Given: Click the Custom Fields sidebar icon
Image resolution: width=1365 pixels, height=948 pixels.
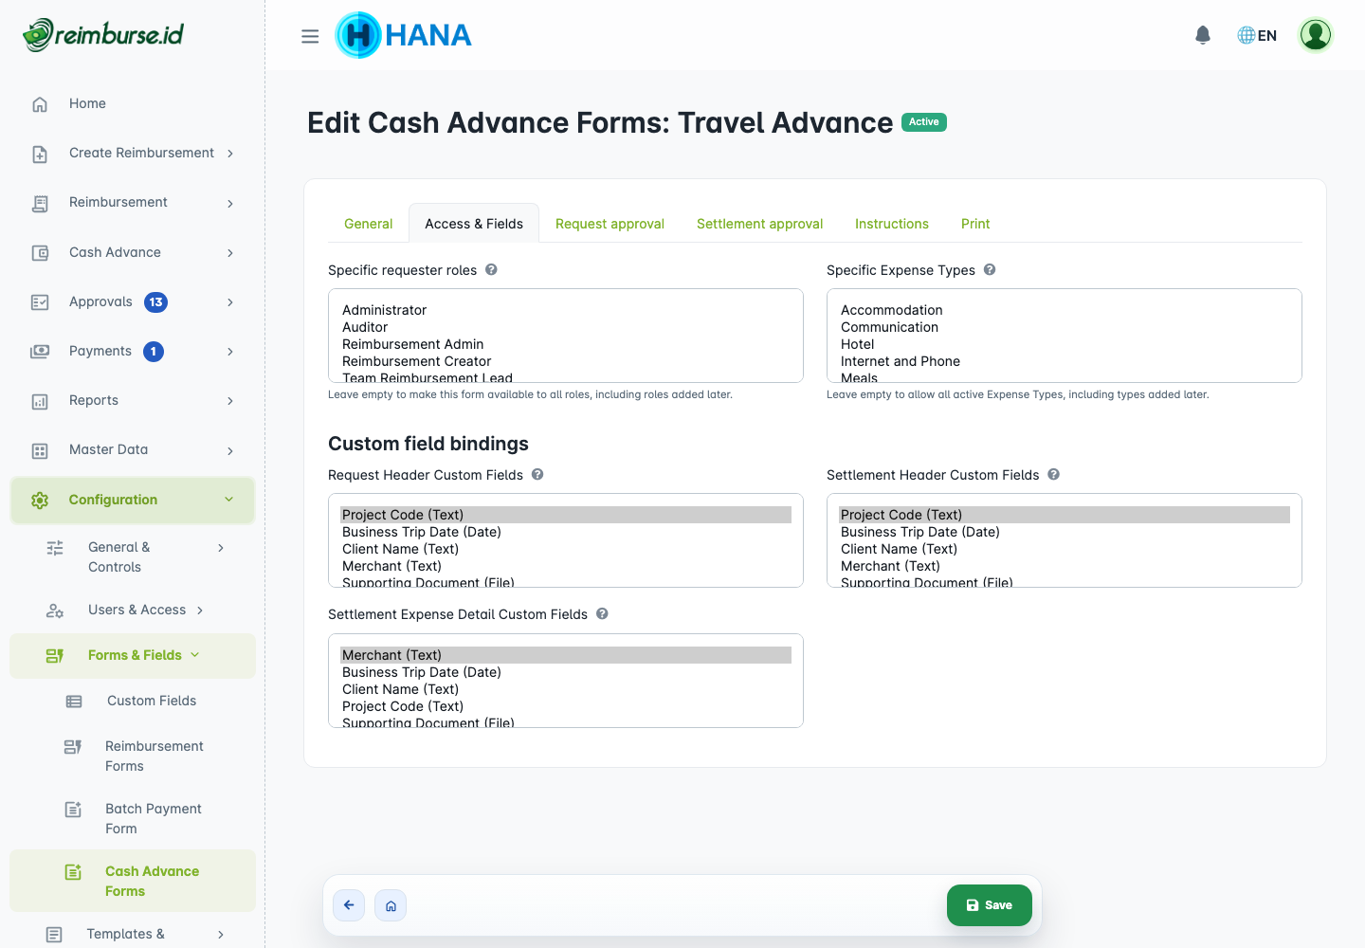Looking at the screenshot, I should 74,702.
